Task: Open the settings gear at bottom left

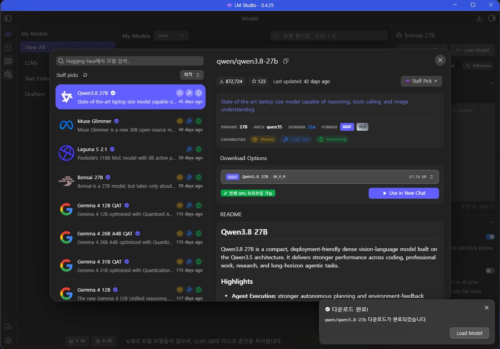Action: pyautogui.click(x=8, y=340)
